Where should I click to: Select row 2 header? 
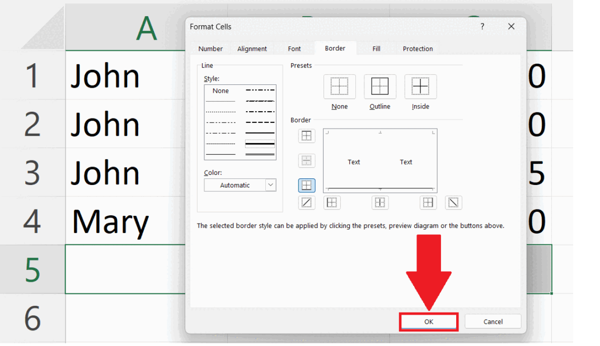(32, 124)
